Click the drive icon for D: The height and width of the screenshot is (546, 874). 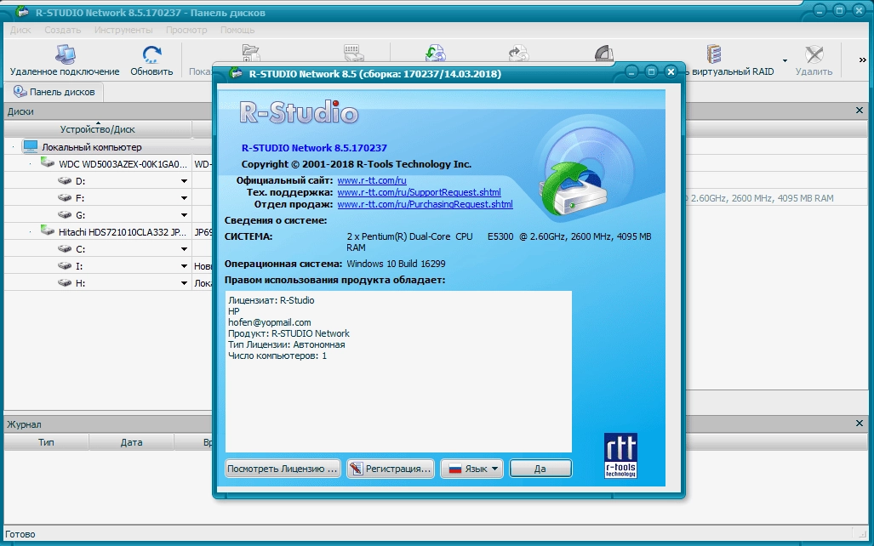point(65,181)
